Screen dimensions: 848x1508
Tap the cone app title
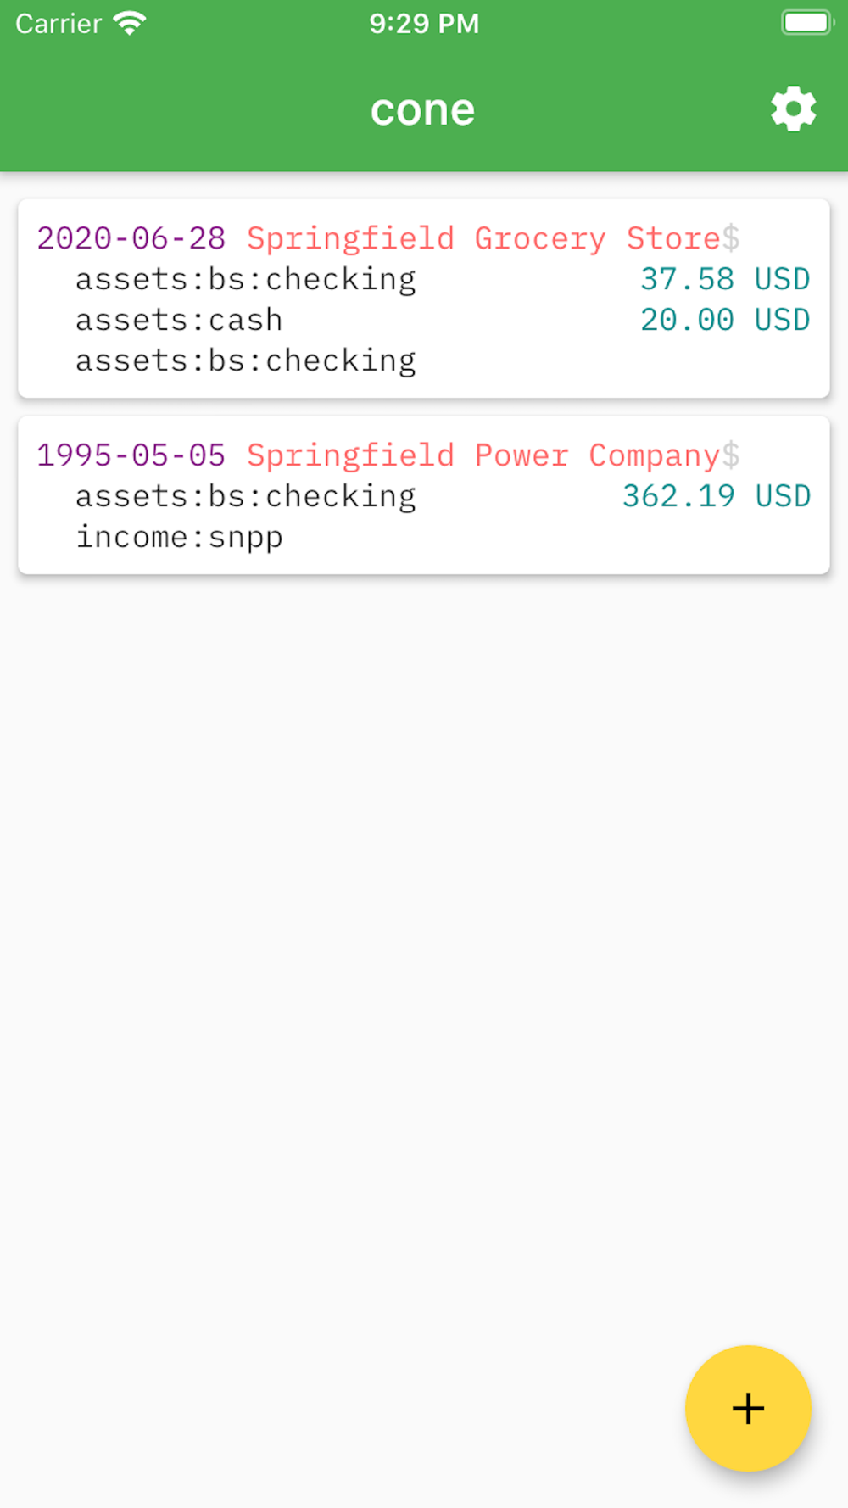click(423, 110)
